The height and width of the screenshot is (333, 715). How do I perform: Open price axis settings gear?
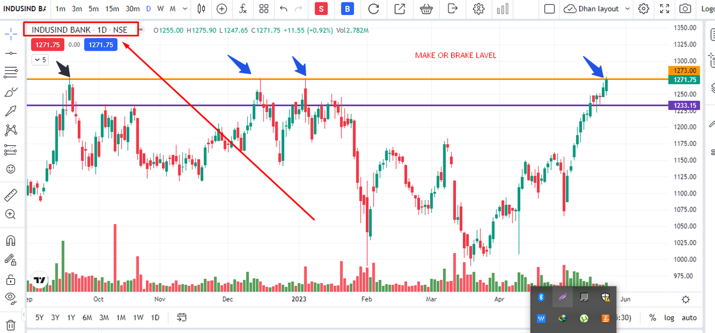coord(686,299)
